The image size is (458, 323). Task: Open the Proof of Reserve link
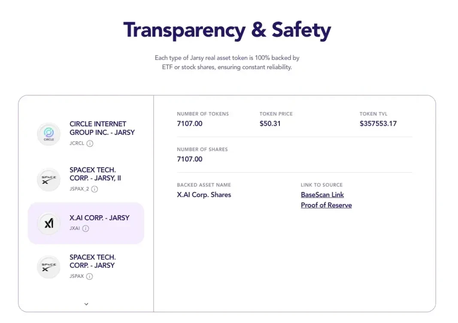point(326,205)
